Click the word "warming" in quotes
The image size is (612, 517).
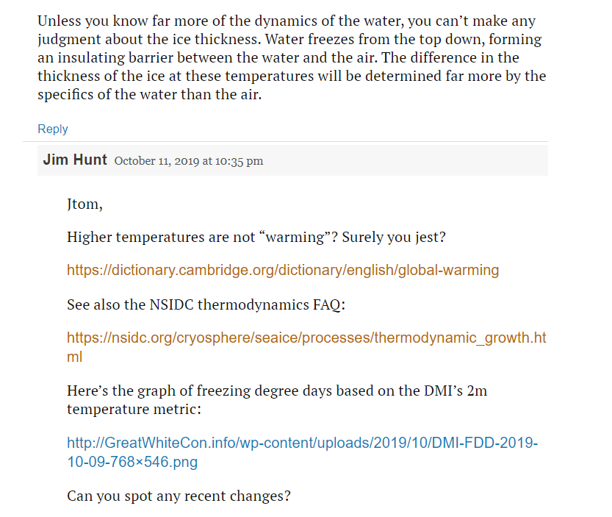tap(295, 238)
